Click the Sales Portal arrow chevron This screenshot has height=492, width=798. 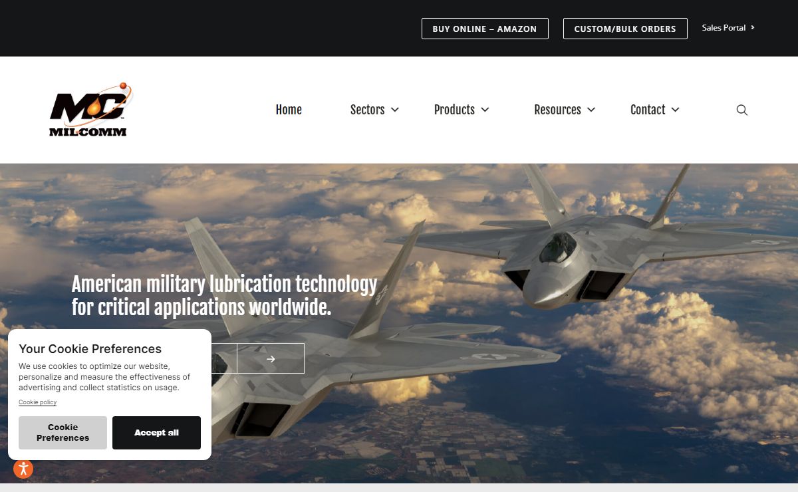coord(753,28)
